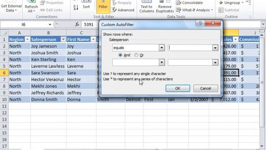Click Refresh All button
The height and width of the screenshot is (150, 266).
(x=31, y=7)
